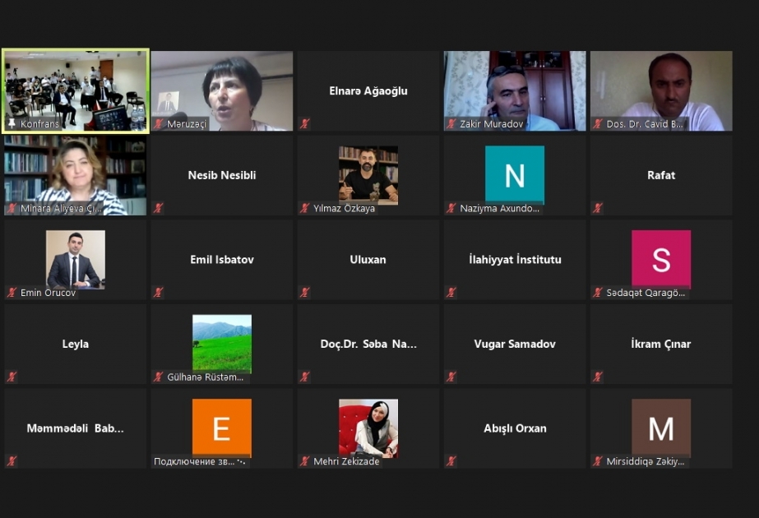This screenshot has width=759, height=518.
Task: Select the Konfrans conference room video
Action: [76, 90]
